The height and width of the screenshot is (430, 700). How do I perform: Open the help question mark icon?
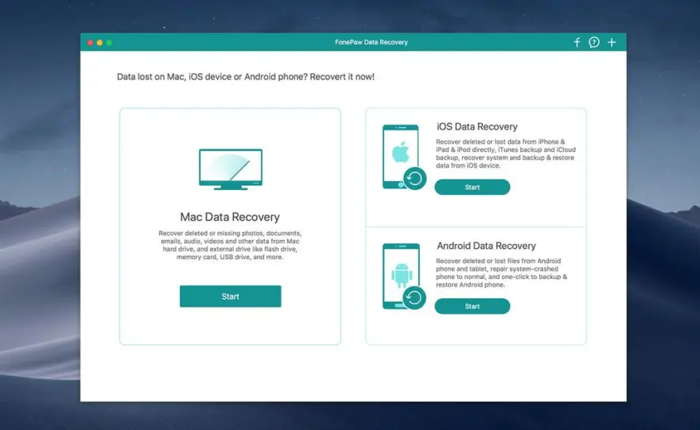[x=593, y=42]
